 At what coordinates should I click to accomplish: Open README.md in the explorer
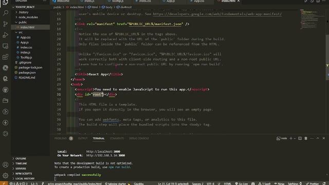coord(27,78)
